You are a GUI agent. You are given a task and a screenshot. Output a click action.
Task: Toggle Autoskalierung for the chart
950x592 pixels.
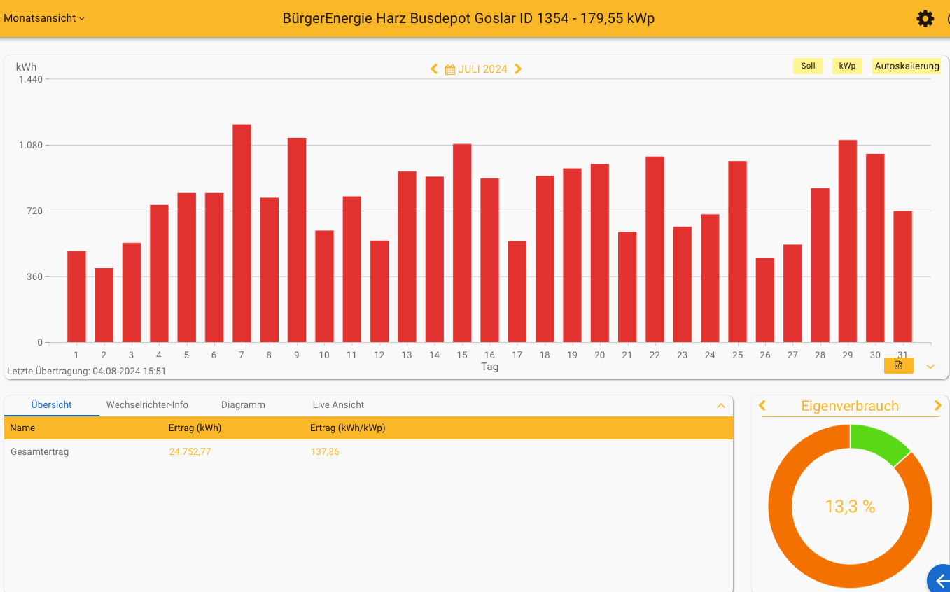[907, 66]
